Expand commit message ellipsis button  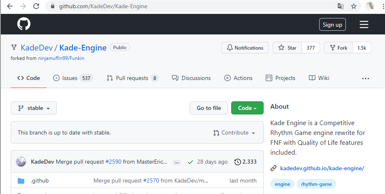point(176,162)
